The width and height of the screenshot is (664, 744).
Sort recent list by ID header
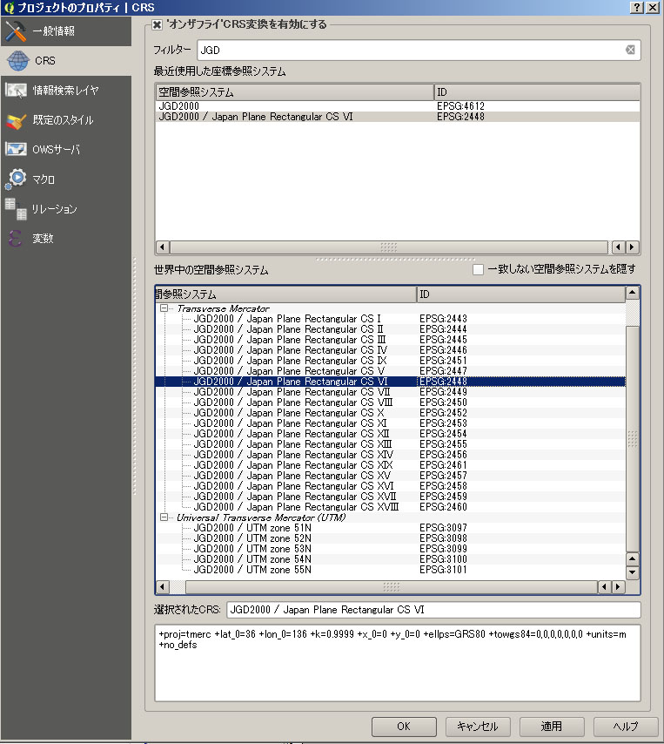click(x=537, y=92)
